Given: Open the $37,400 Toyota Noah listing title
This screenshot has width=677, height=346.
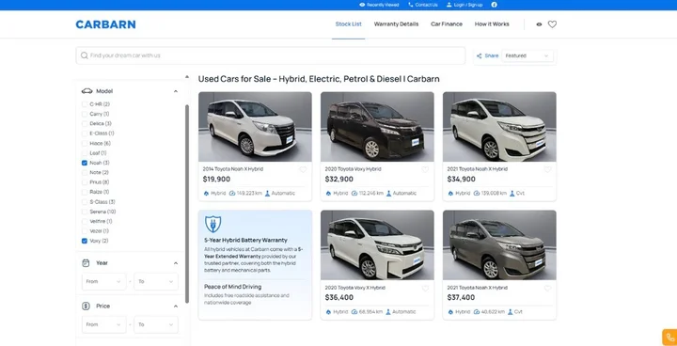Looking at the screenshot, I should pos(477,288).
